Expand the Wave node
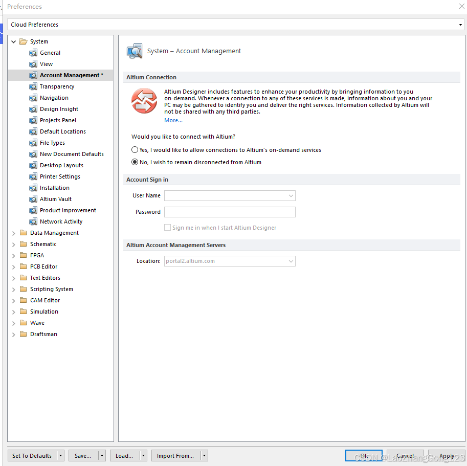Image resolution: width=467 pixels, height=466 pixels. point(13,323)
